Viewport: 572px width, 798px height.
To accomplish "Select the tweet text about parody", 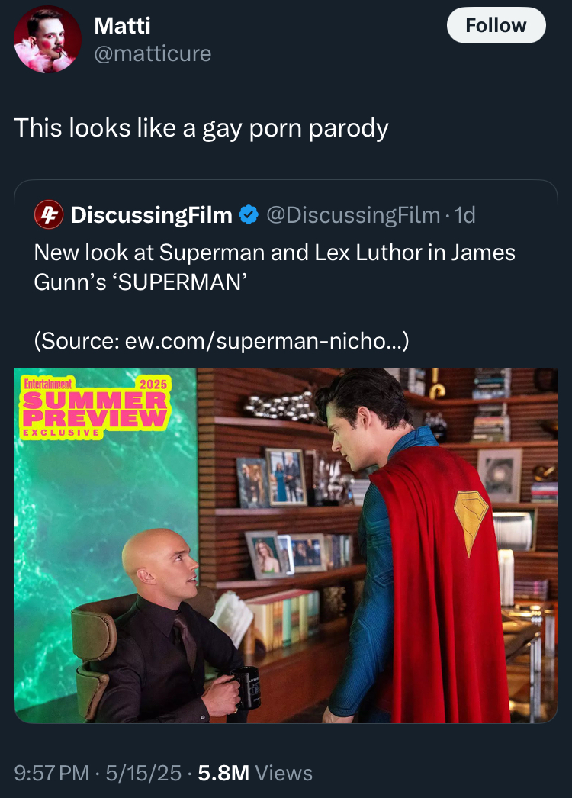I will (201, 127).
